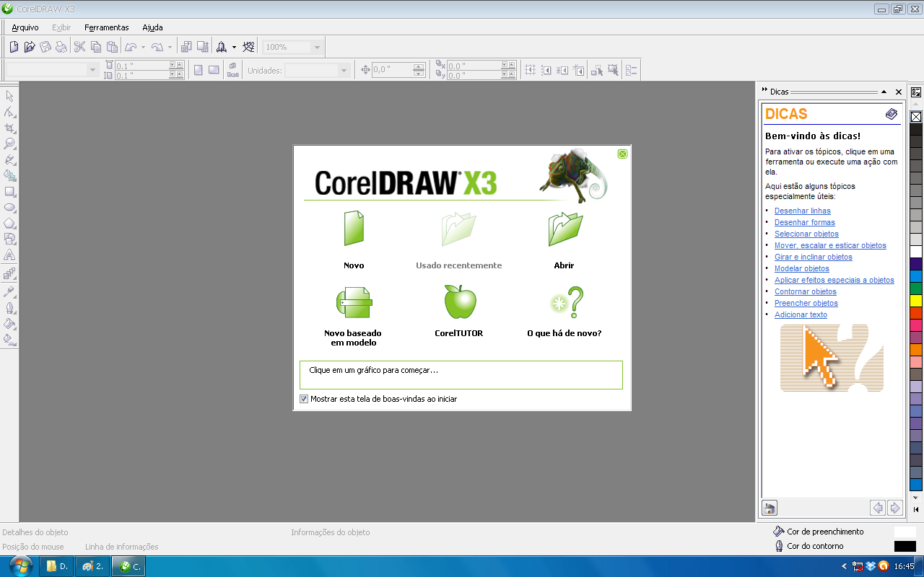Screen dimensions: 924x577
Task: Click the Paste clipboard icon
Action: pos(112,47)
